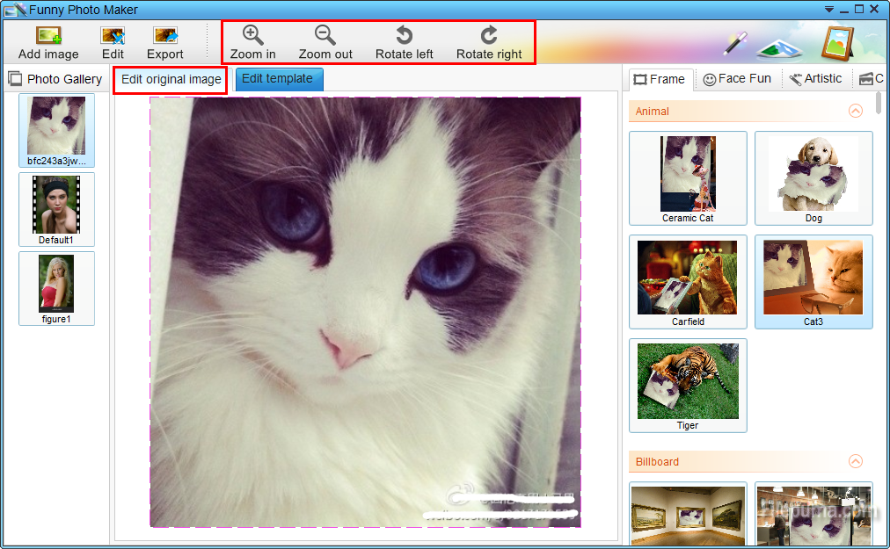
Task: Click the Export icon
Action: [x=165, y=42]
